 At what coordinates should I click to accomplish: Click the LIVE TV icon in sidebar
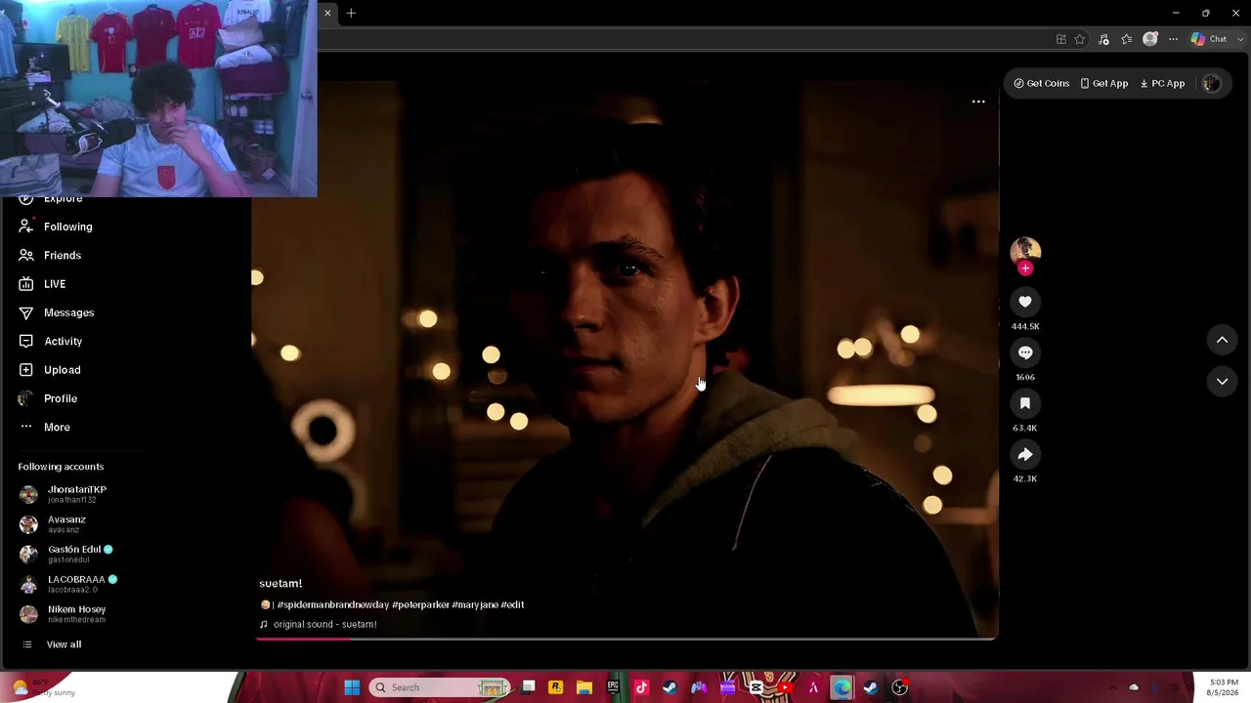click(26, 284)
